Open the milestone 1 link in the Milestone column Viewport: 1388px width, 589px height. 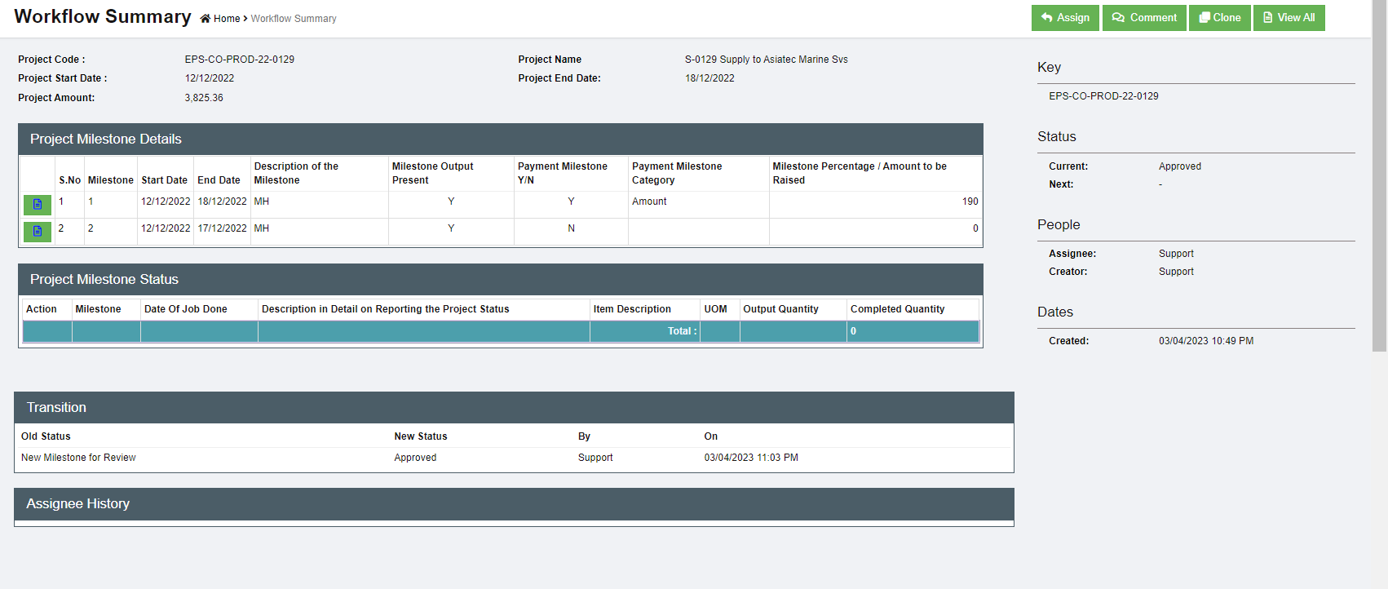point(91,201)
